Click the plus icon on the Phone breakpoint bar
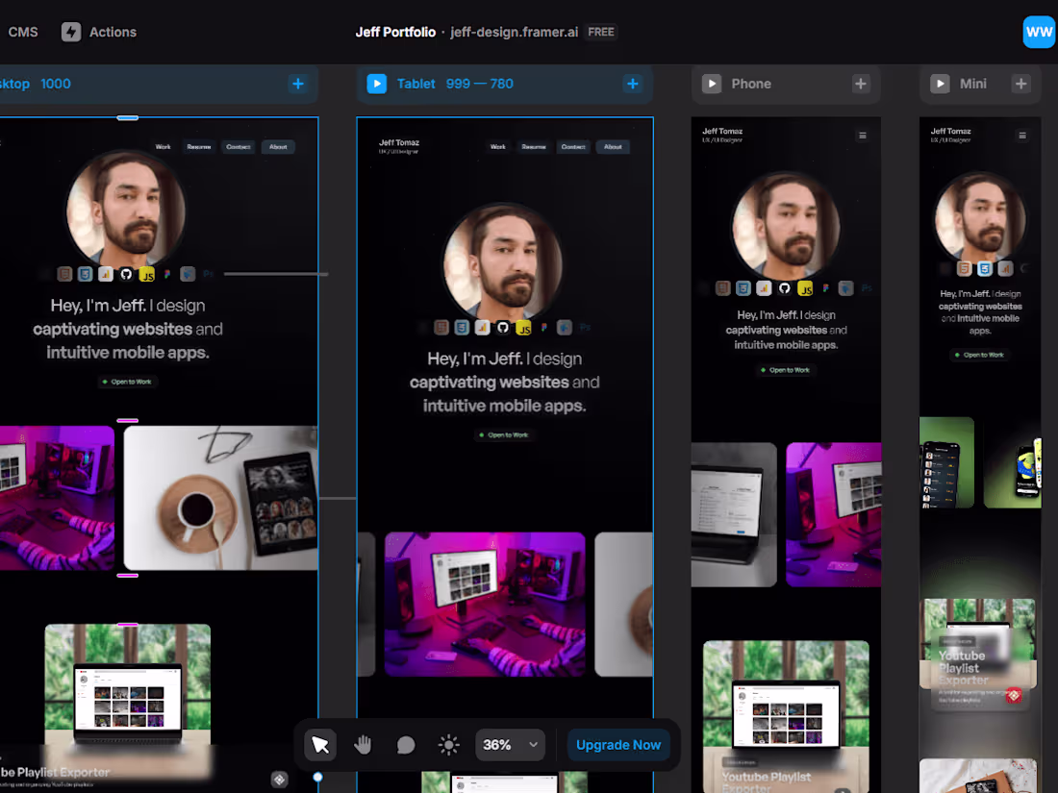The image size is (1058, 793). pos(861,84)
